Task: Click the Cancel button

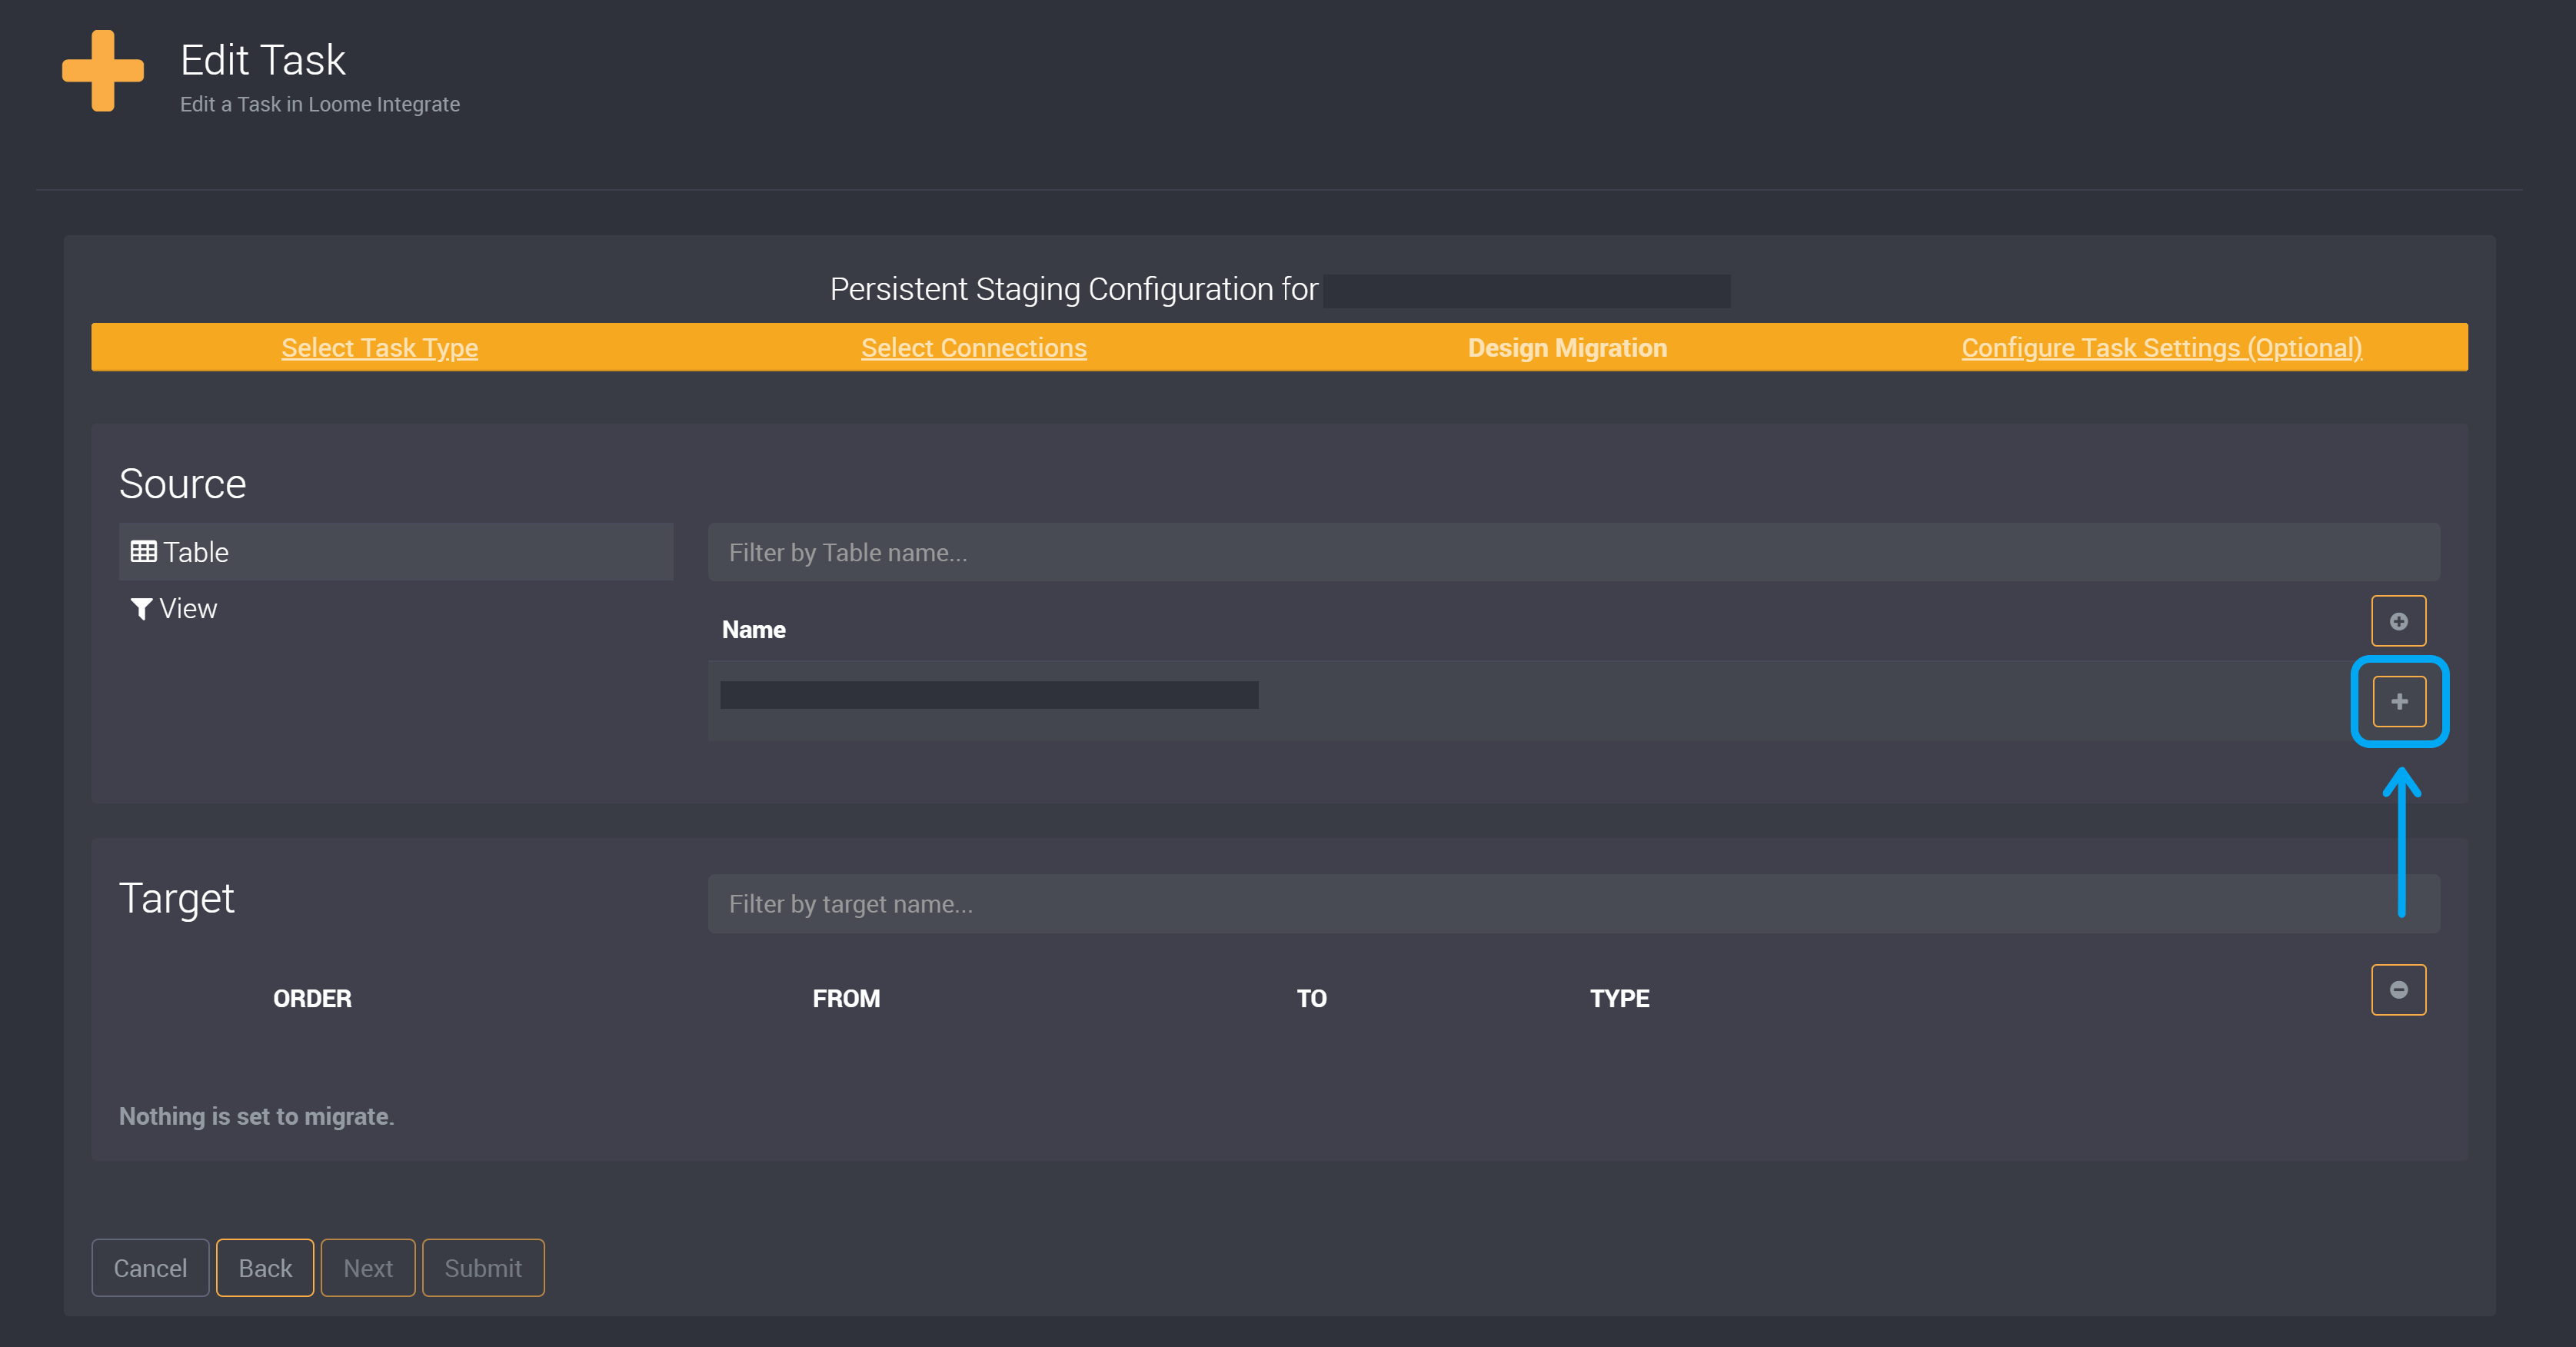Action: (x=150, y=1267)
